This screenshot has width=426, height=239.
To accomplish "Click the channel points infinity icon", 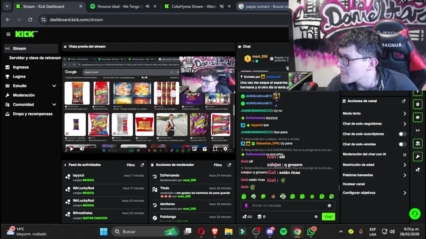I will [247, 217].
